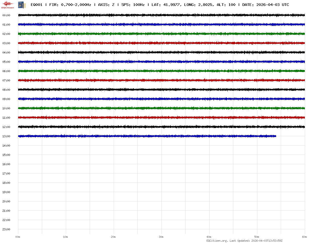The height and width of the screenshot is (243, 310).
Task: Click the 00:00 hour label
Action: point(6,15)
